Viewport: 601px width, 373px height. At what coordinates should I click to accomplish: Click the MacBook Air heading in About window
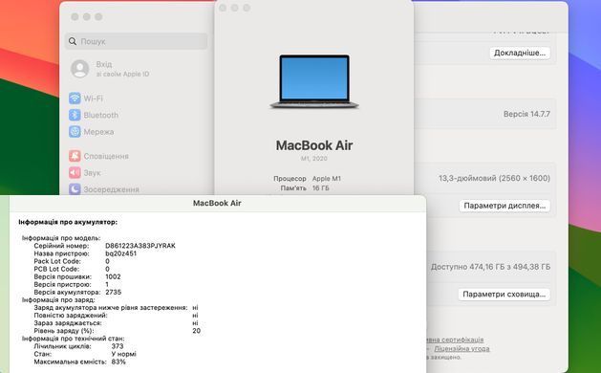[314, 145]
